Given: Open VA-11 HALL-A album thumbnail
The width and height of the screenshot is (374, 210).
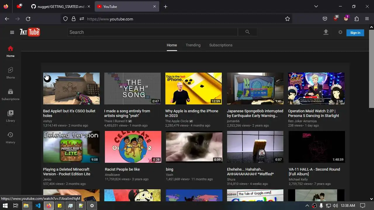Looking at the screenshot, I should point(317,147).
